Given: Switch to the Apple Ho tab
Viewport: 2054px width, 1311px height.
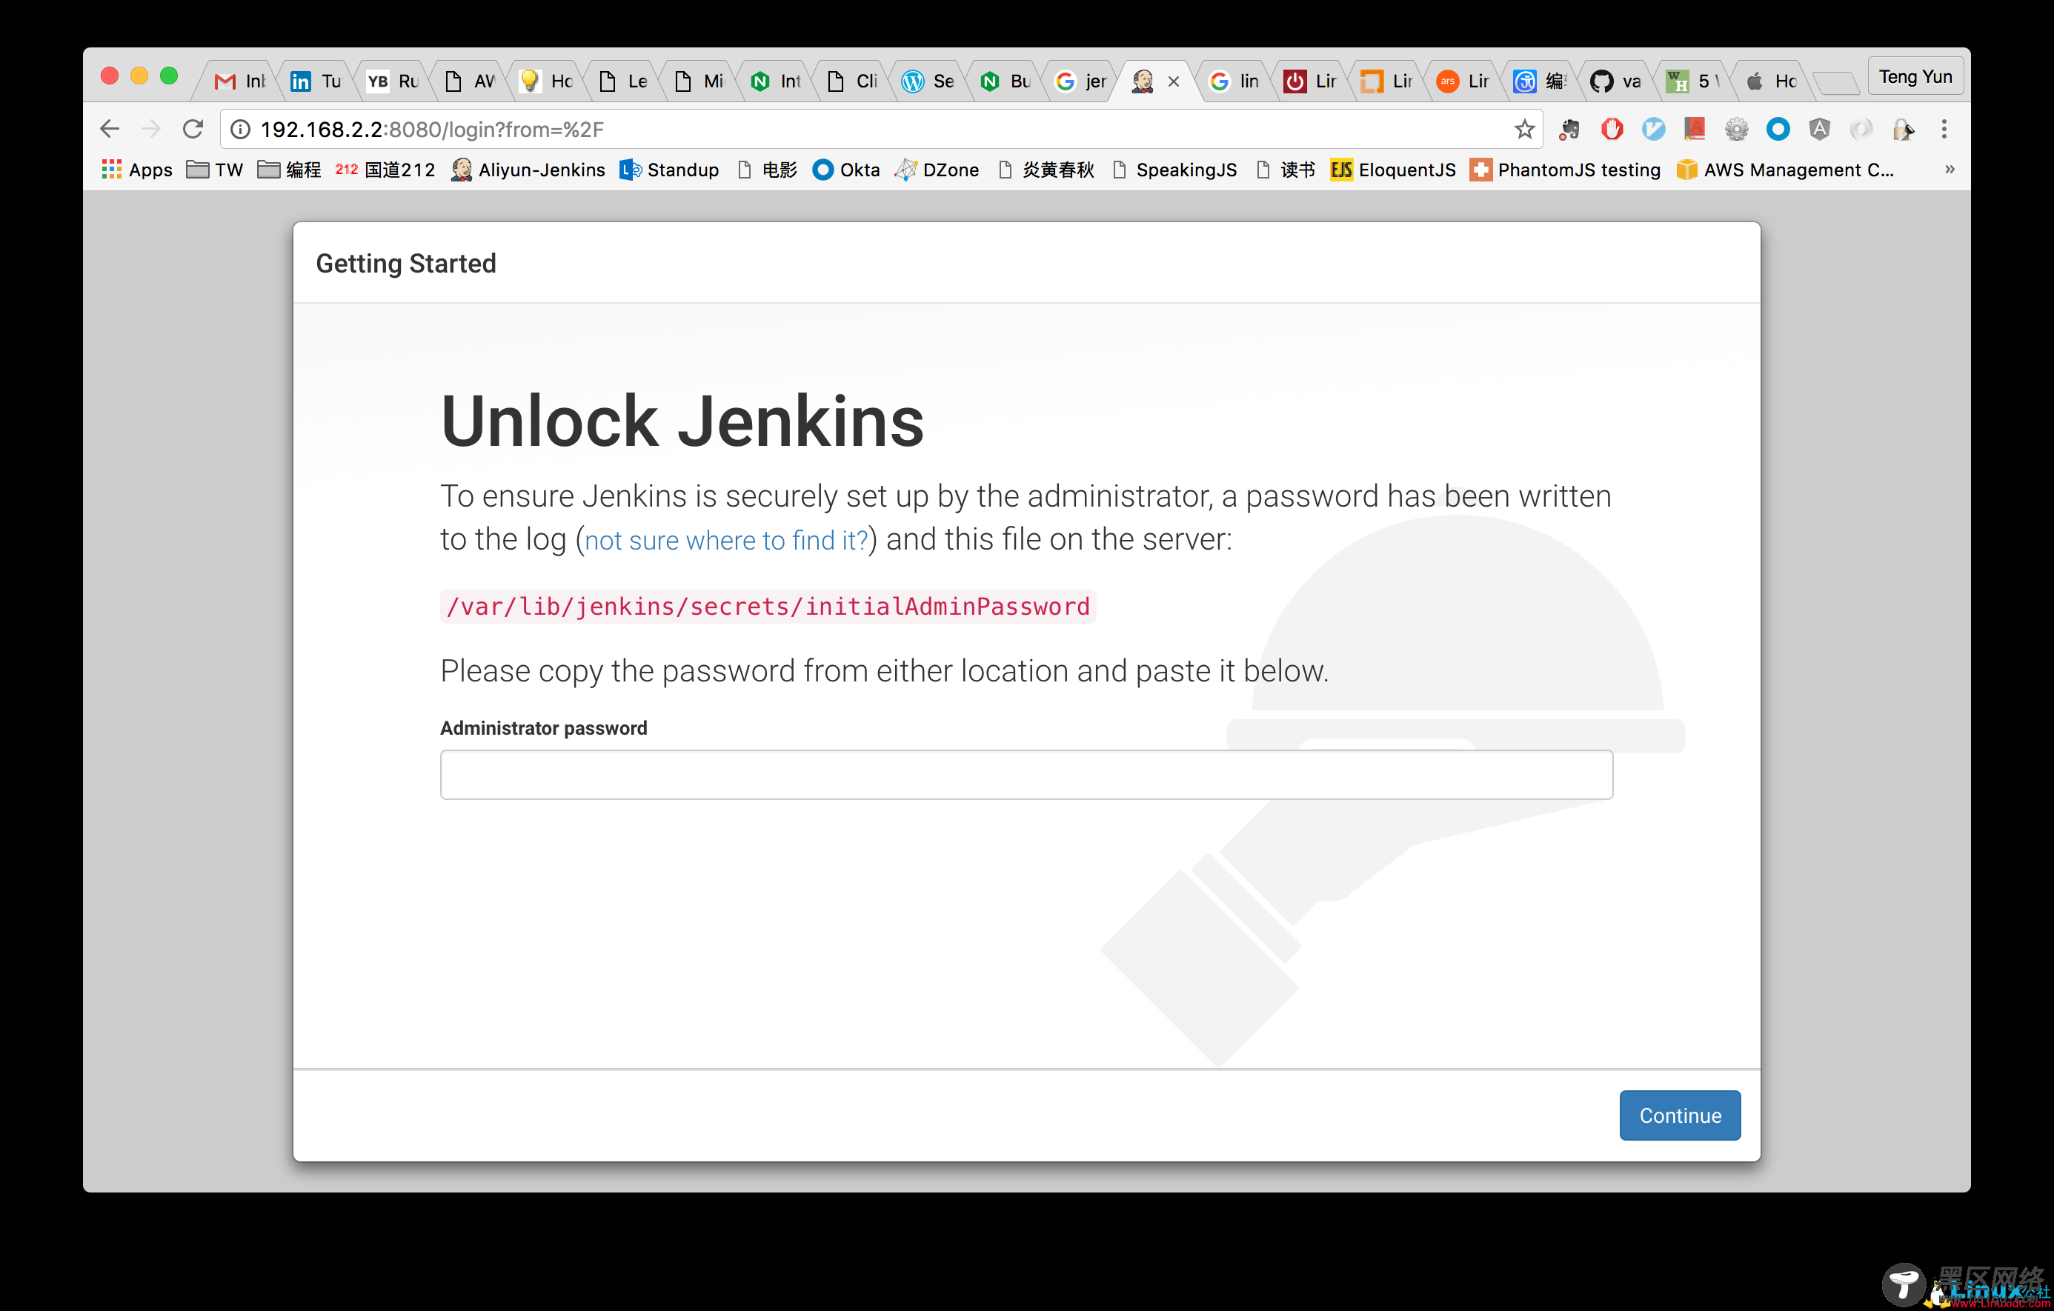Looking at the screenshot, I should (1770, 81).
